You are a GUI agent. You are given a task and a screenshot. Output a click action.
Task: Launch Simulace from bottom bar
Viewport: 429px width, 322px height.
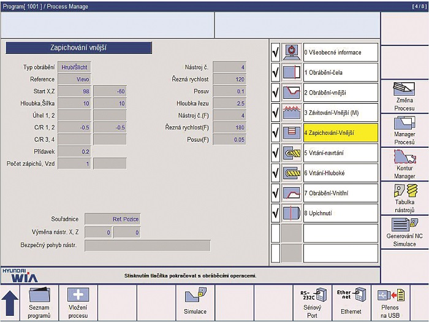tap(195, 303)
